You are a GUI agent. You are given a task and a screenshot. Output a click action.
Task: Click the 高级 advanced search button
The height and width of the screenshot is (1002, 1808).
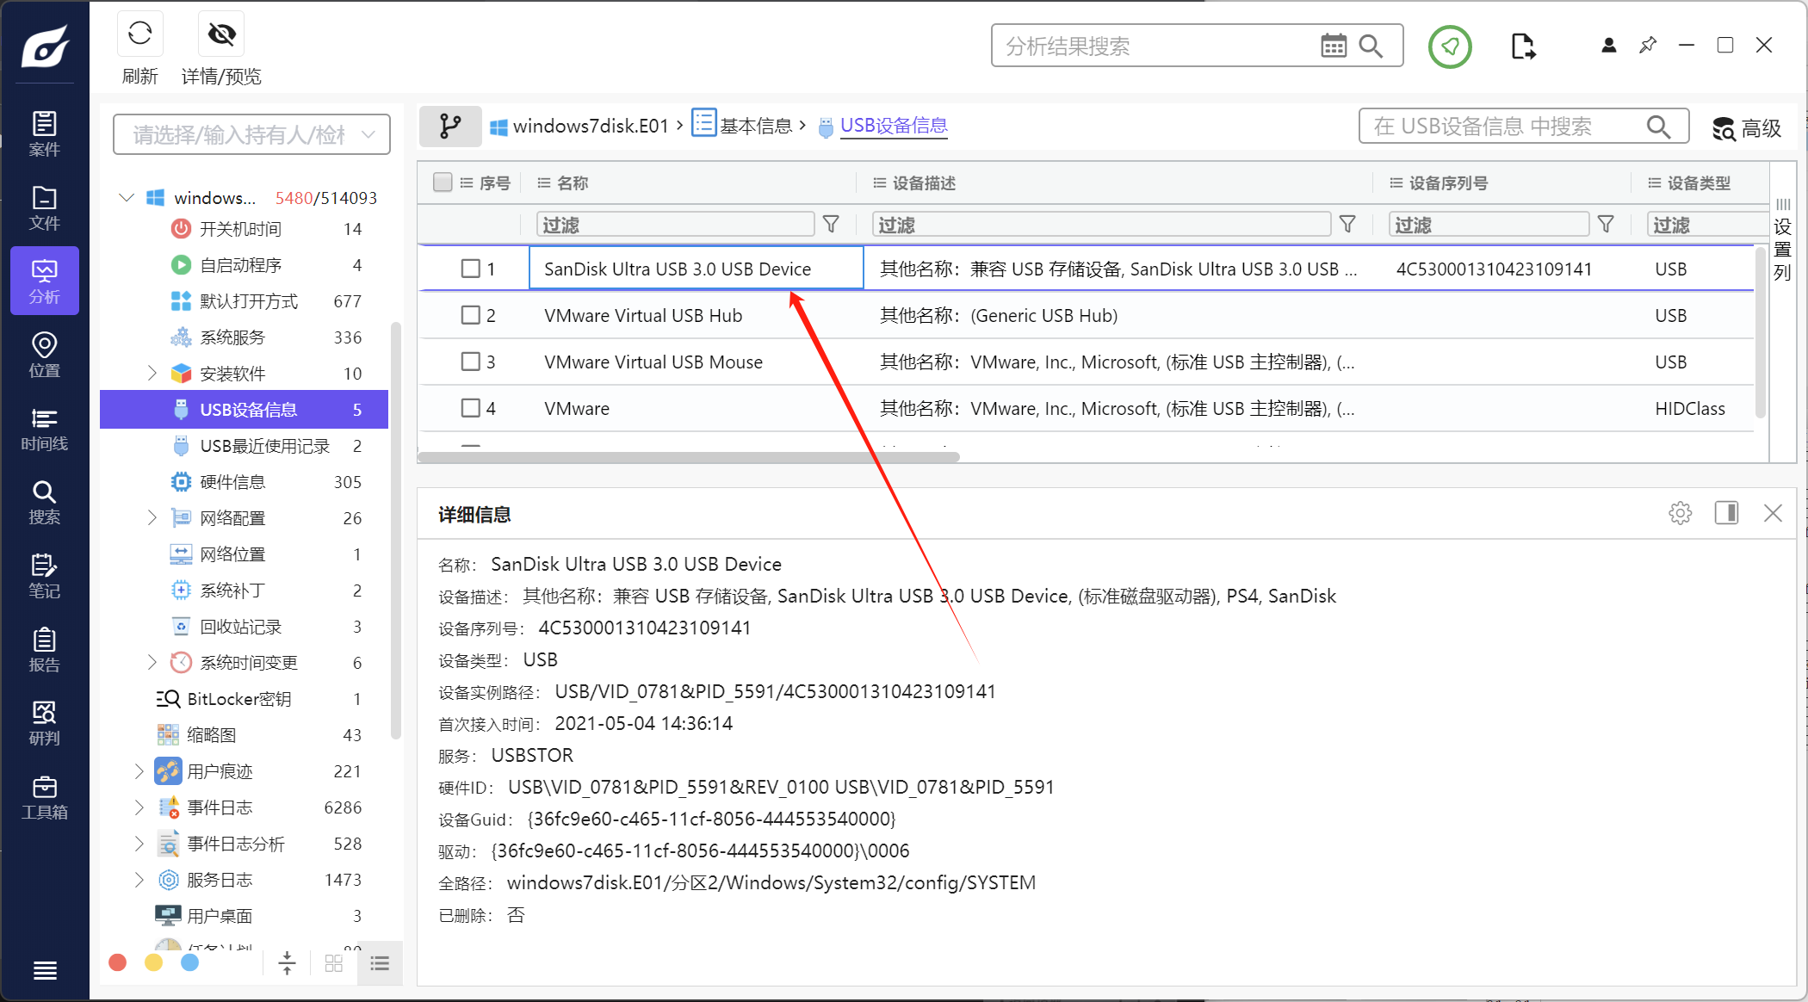coord(1746,128)
